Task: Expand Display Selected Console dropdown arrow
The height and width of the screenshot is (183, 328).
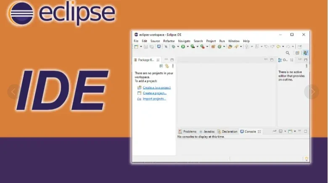Action: pos(285,131)
